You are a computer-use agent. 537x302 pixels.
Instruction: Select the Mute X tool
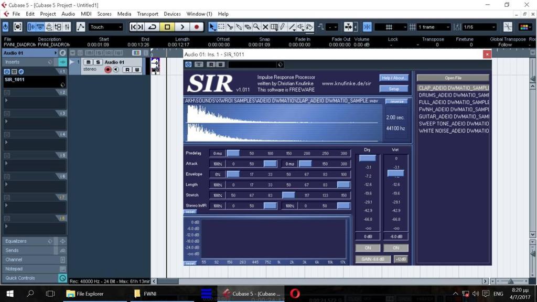pyautogui.click(x=265, y=27)
